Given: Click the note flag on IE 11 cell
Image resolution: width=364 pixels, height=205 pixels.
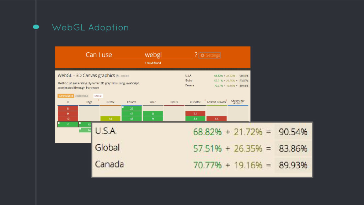Looking at the screenshot, I should [x=59, y=123].
